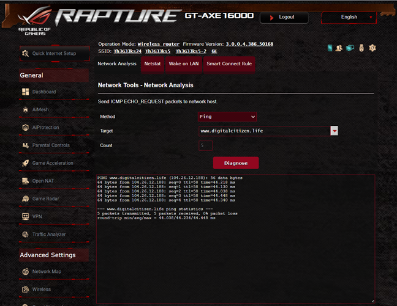Open the Method dropdown showing Ping

227,117
